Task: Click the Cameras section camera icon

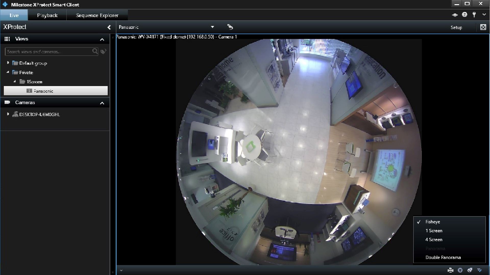Action: (x=7, y=102)
